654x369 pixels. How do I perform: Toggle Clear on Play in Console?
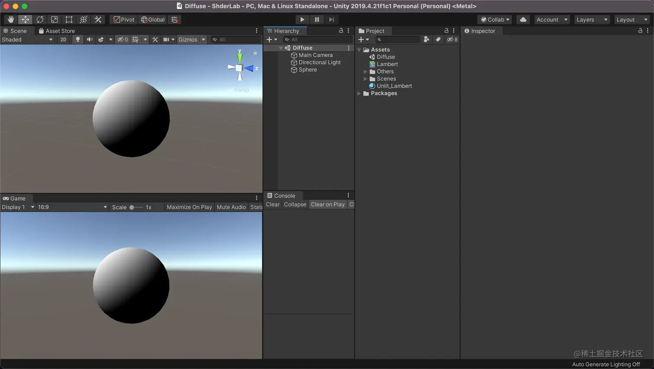(327, 204)
